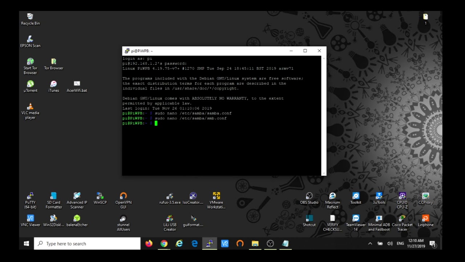Select the Tor Browser desktop icon
This screenshot has width=465, height=262.
pyautogui.click(x=53, y=64)
